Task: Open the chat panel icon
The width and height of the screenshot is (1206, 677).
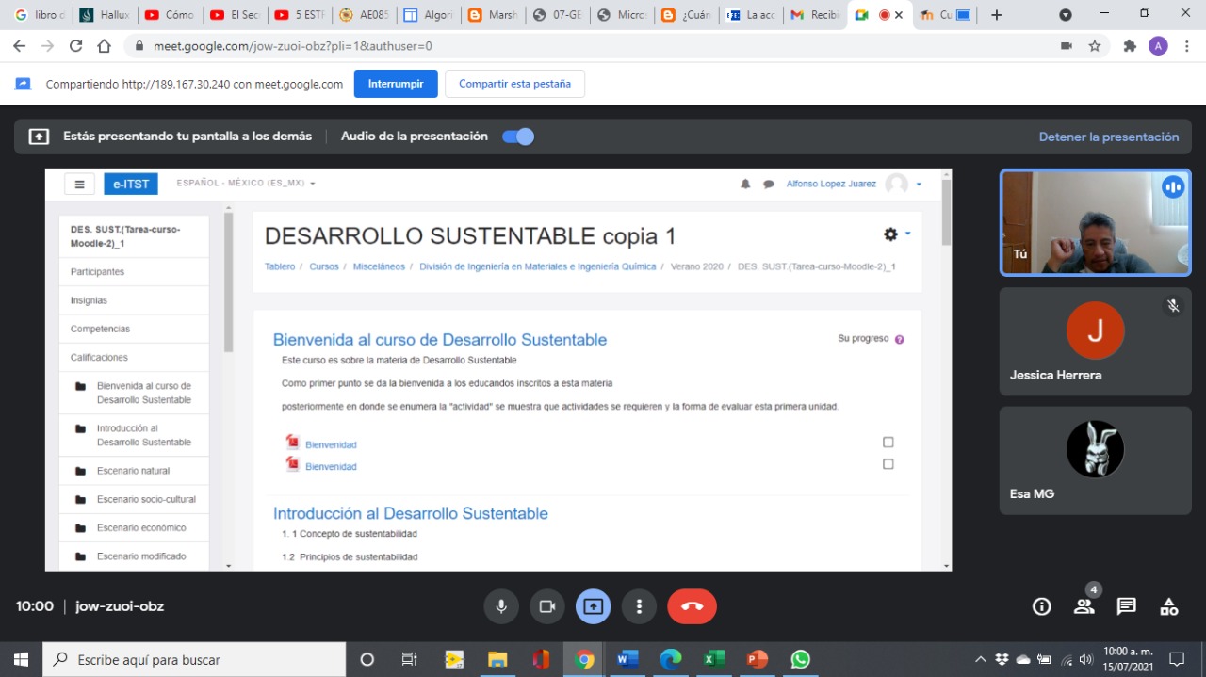Action: 1126,606
